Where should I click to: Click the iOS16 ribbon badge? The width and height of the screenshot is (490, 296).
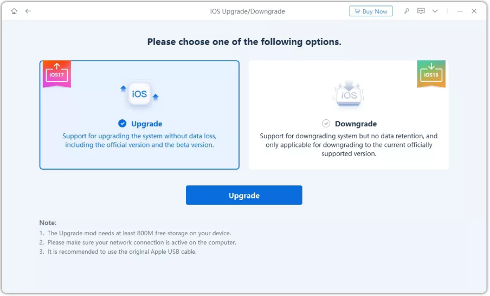[x=431, y=74]
